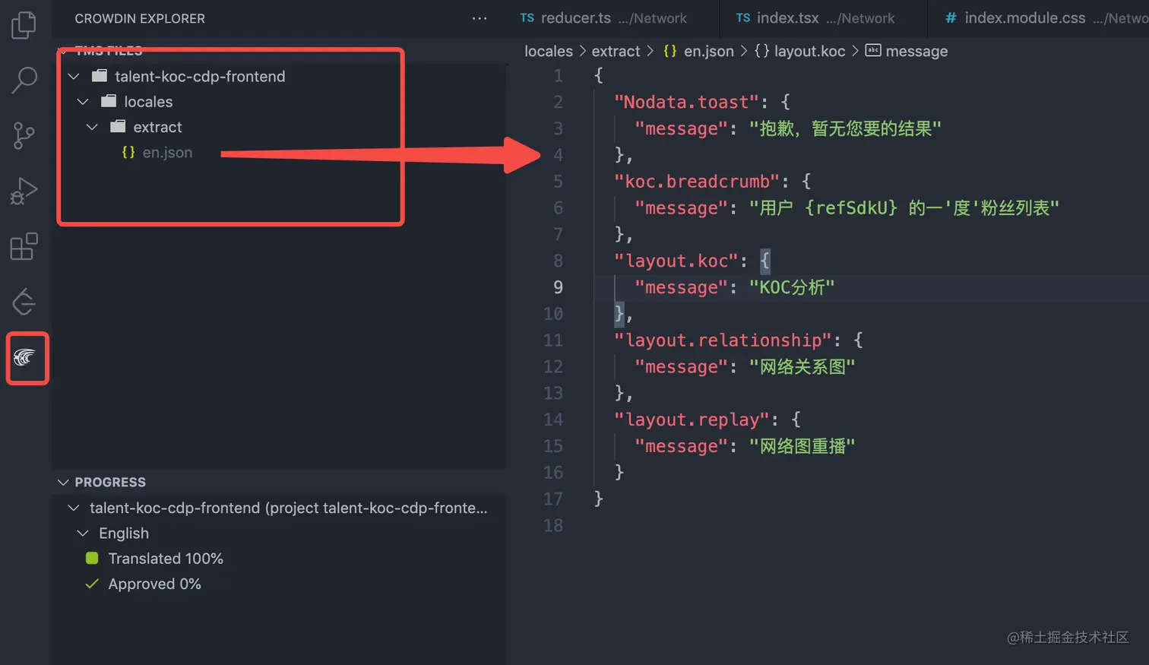
Task: Click the green Translated status square
Action: tap(92, 558)
